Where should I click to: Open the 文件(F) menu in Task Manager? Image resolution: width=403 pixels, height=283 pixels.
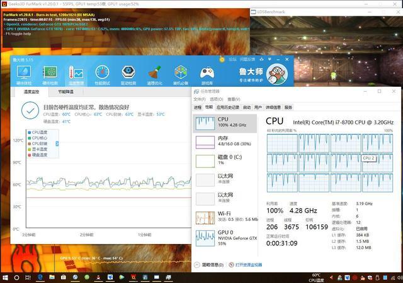pos(200,99)
